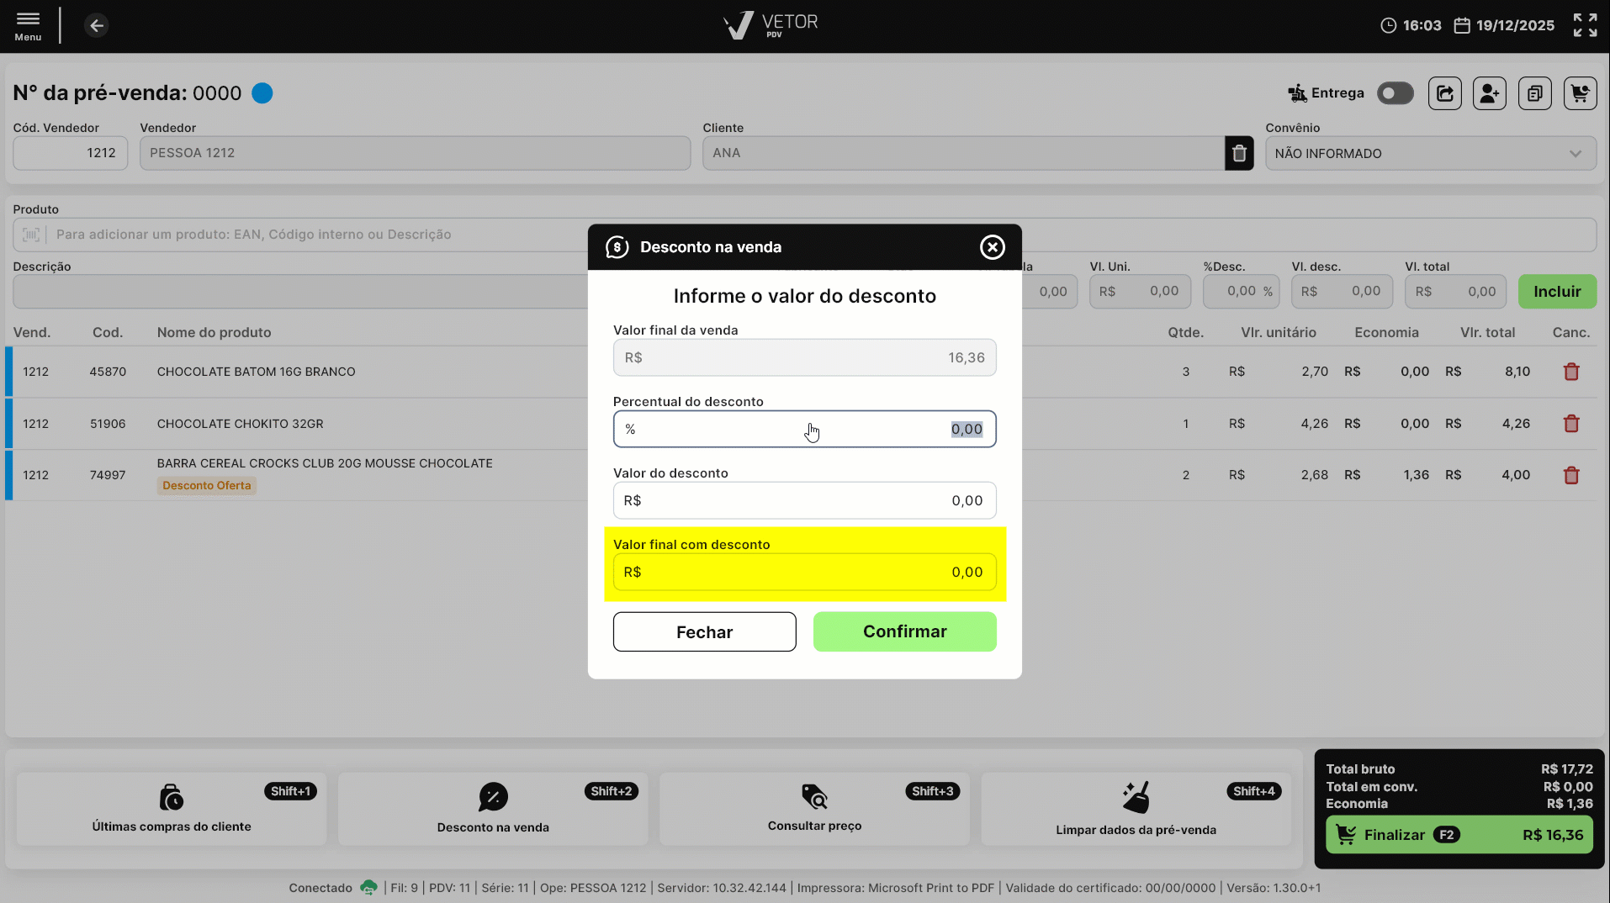Click the Desconto Oferta tag
Image resolution: width=1610 pixels, height=903 pixels.
click(x=207, y=486)
